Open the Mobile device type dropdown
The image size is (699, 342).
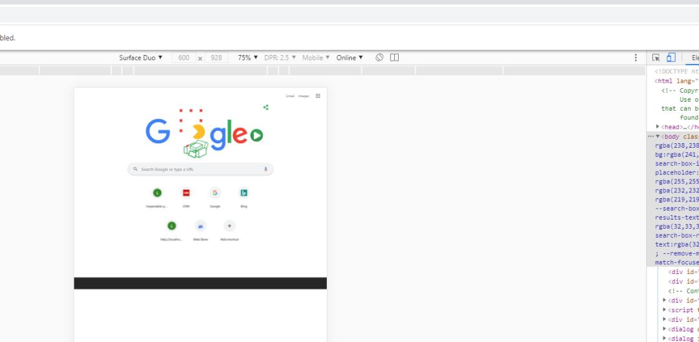pyautogui.click(x=316, y=58)
